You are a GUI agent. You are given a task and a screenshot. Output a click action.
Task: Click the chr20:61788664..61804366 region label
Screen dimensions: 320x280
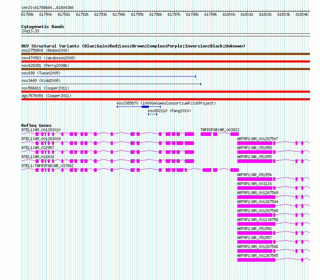pos(47,8)
